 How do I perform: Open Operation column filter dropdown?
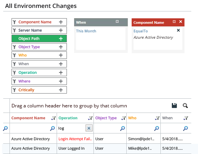pos(90,118)
